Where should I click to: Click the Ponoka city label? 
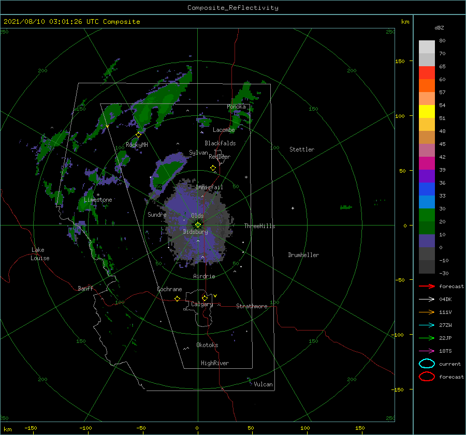click(236, 107)
